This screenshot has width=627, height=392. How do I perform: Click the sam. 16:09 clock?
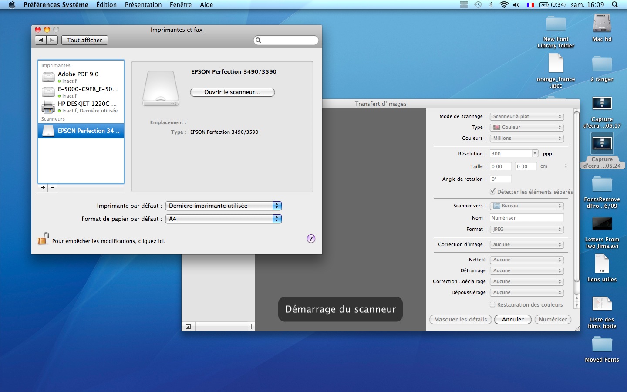pyautogui.click(x=587, y=5)
